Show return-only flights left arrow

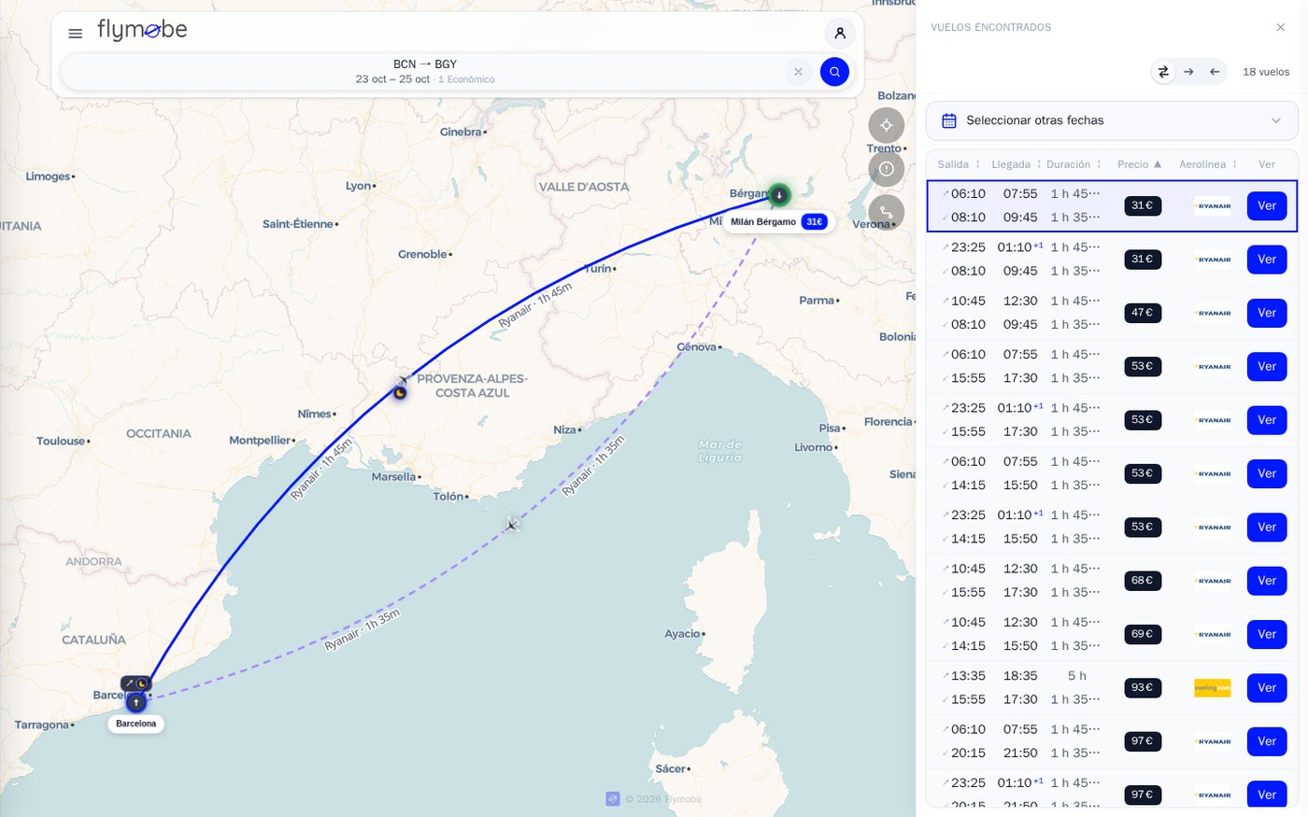(x=1215, y=72)
